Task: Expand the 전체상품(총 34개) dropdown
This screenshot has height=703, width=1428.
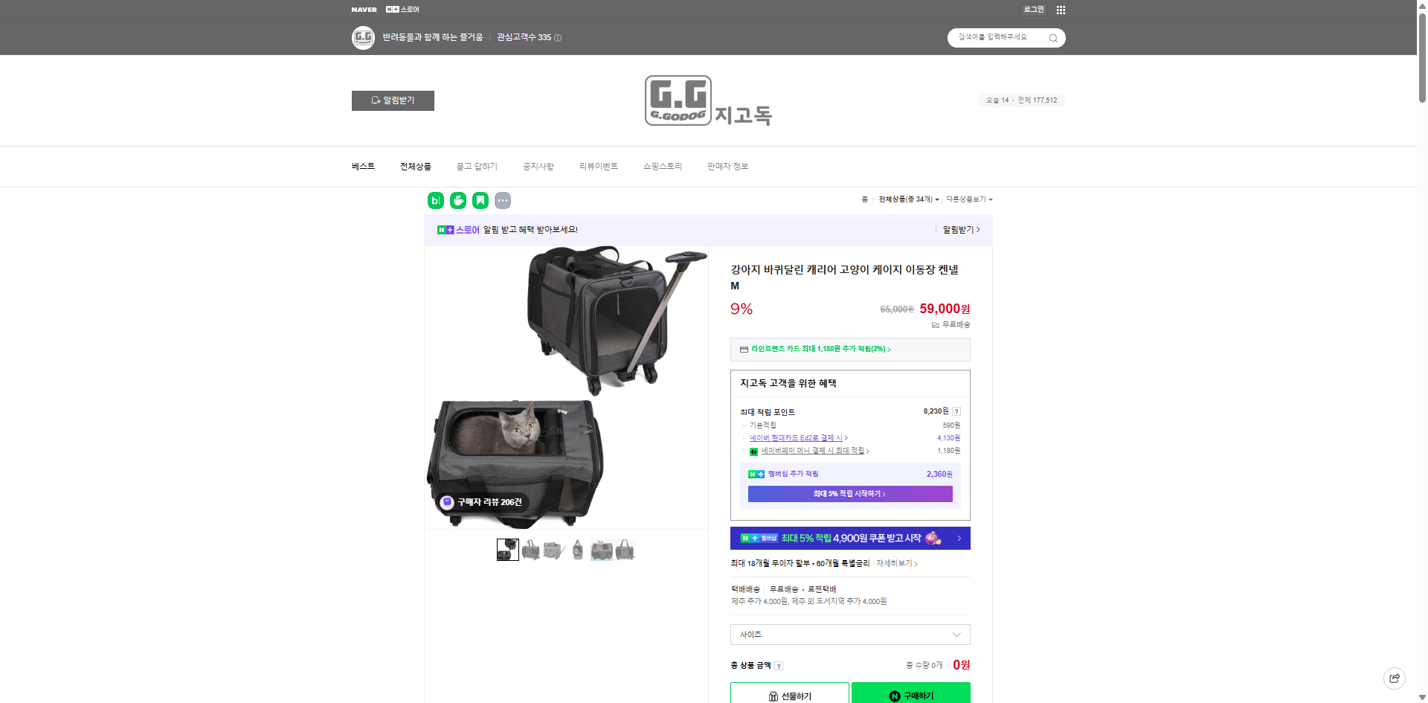Action: 908,199
